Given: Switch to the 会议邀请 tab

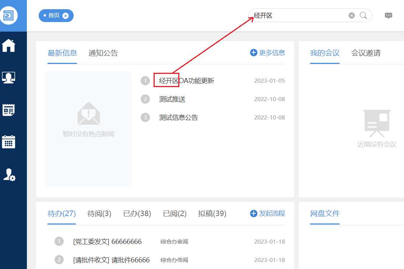Looking at the screenshot, I should [366, 53].
